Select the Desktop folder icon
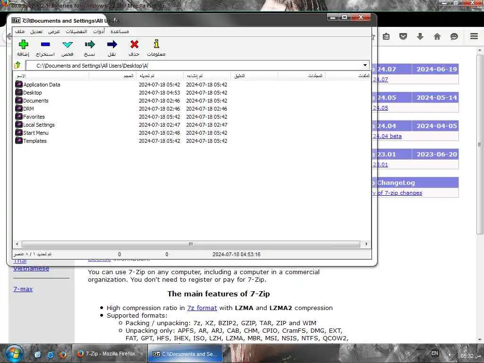The width and height of the screenshot is (484, 363). (x=19, y=92)
